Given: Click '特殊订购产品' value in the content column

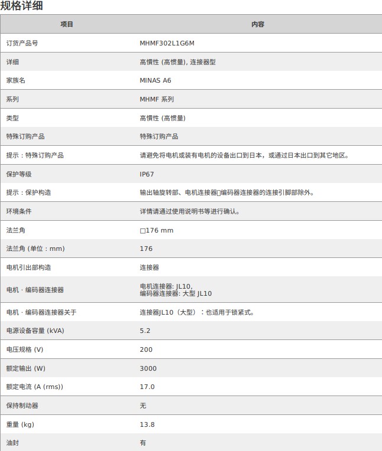Looking at the screenshot, I should pos(159,136).
